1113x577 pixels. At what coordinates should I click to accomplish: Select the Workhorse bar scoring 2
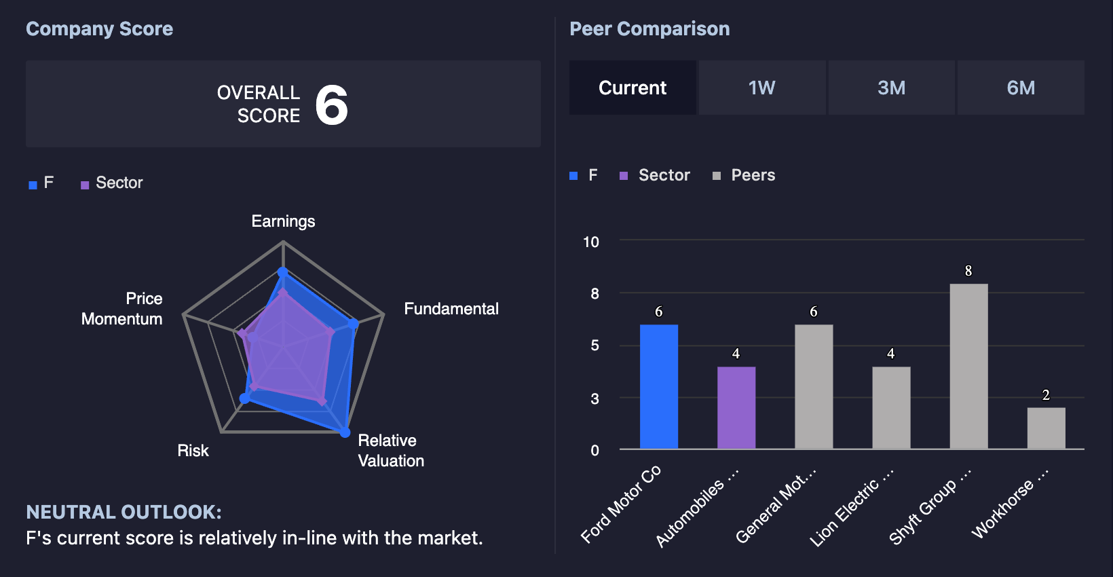click(1046, 428)
